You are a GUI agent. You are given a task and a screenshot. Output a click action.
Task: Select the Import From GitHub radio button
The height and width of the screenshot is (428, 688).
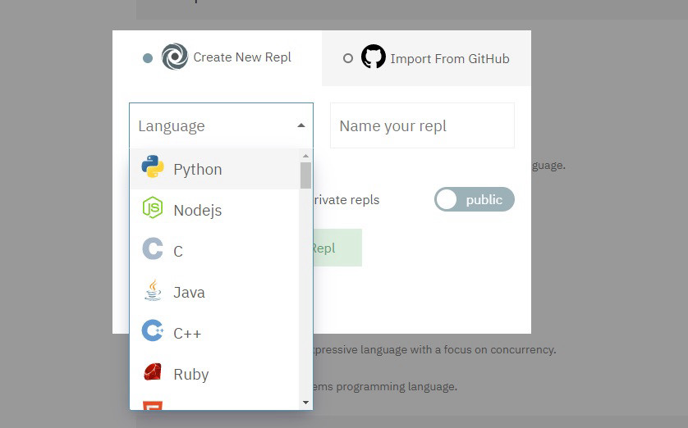click(x=348, y=58)
